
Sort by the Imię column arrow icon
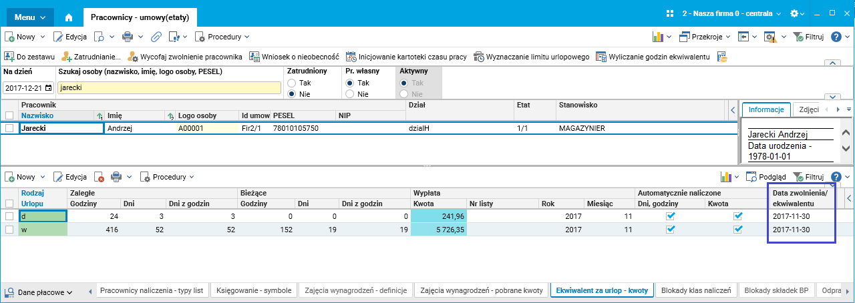coord(170,115)
